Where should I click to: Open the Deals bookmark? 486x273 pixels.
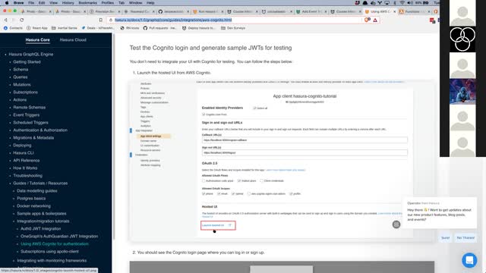[98, 28]
